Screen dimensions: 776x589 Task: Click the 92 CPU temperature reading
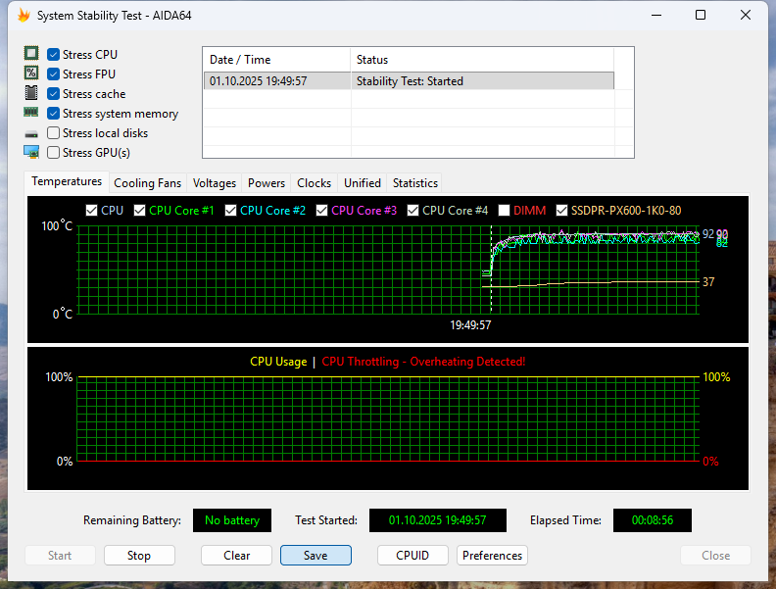708,234
